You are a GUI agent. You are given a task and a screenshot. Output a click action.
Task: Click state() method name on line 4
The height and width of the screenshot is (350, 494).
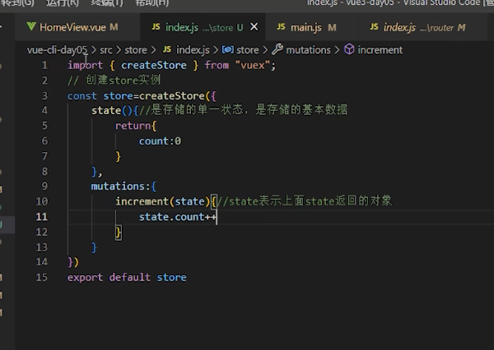106,111
